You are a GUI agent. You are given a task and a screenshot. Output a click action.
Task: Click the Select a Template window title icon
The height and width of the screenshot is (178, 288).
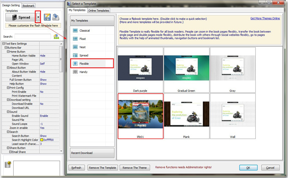(x=69, y=4)
